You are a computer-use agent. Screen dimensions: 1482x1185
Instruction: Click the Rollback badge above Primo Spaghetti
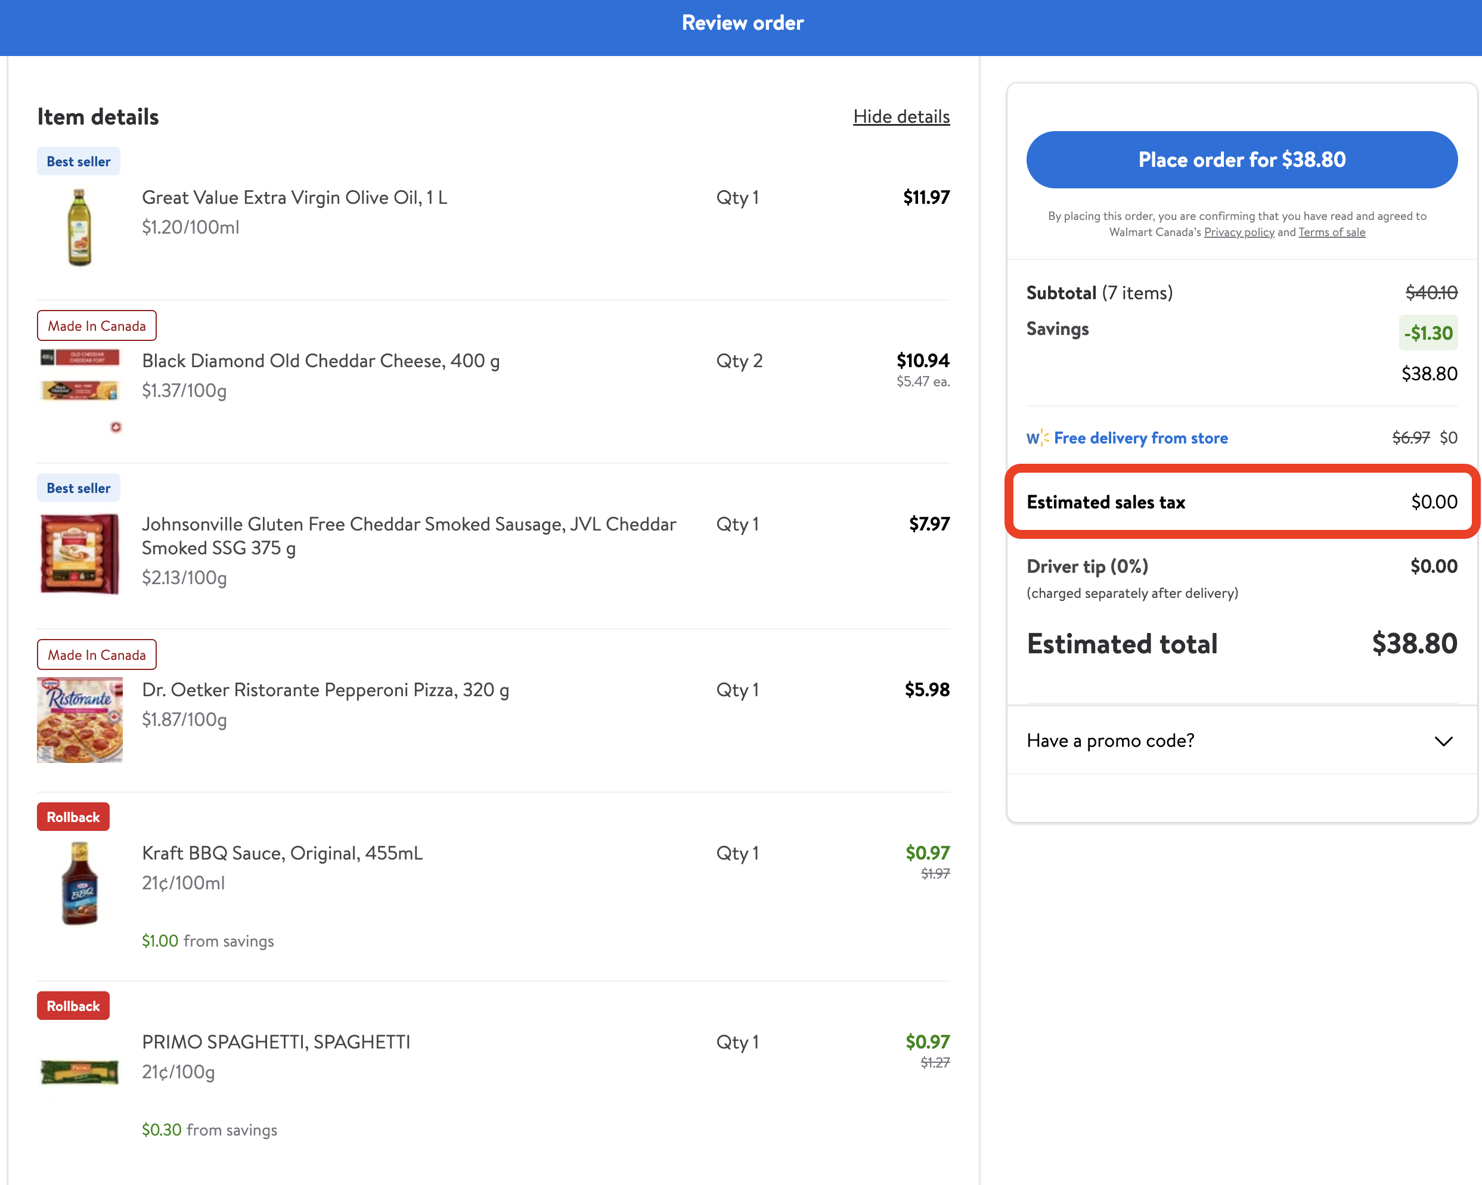pyautogui.click(x=73, y=1006)
